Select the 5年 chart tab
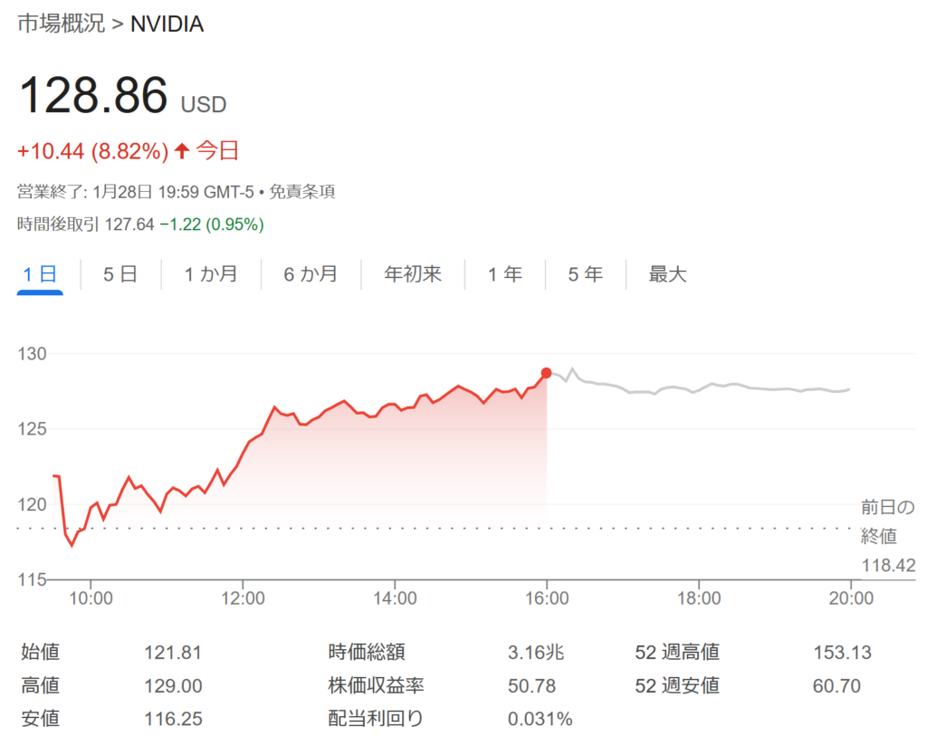The height and width of the screenshot is (736, 927). coord(586,273)
